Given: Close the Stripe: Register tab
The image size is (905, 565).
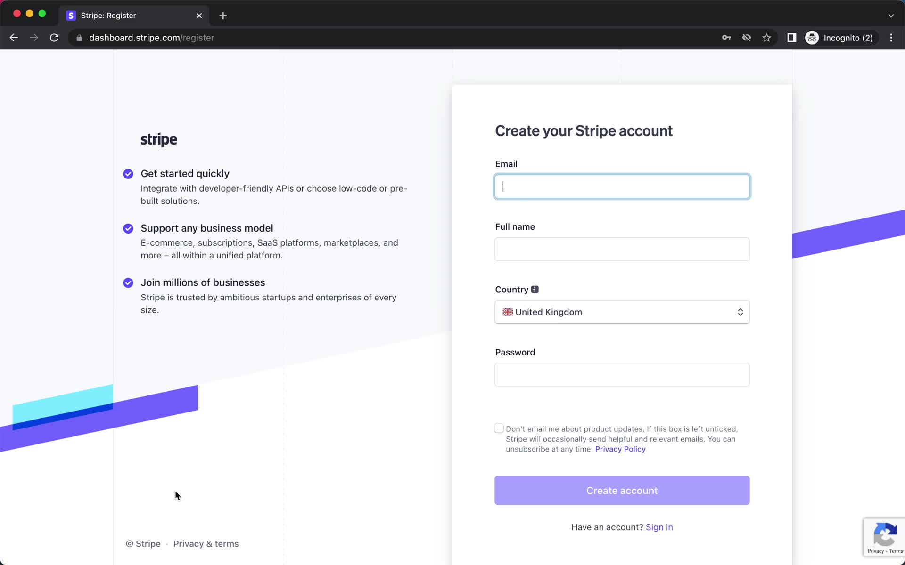Looking at the screenshot, I should (199, 16).
